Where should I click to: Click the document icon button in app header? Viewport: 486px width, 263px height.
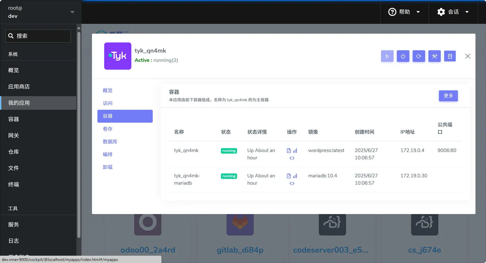click(450, 56)
